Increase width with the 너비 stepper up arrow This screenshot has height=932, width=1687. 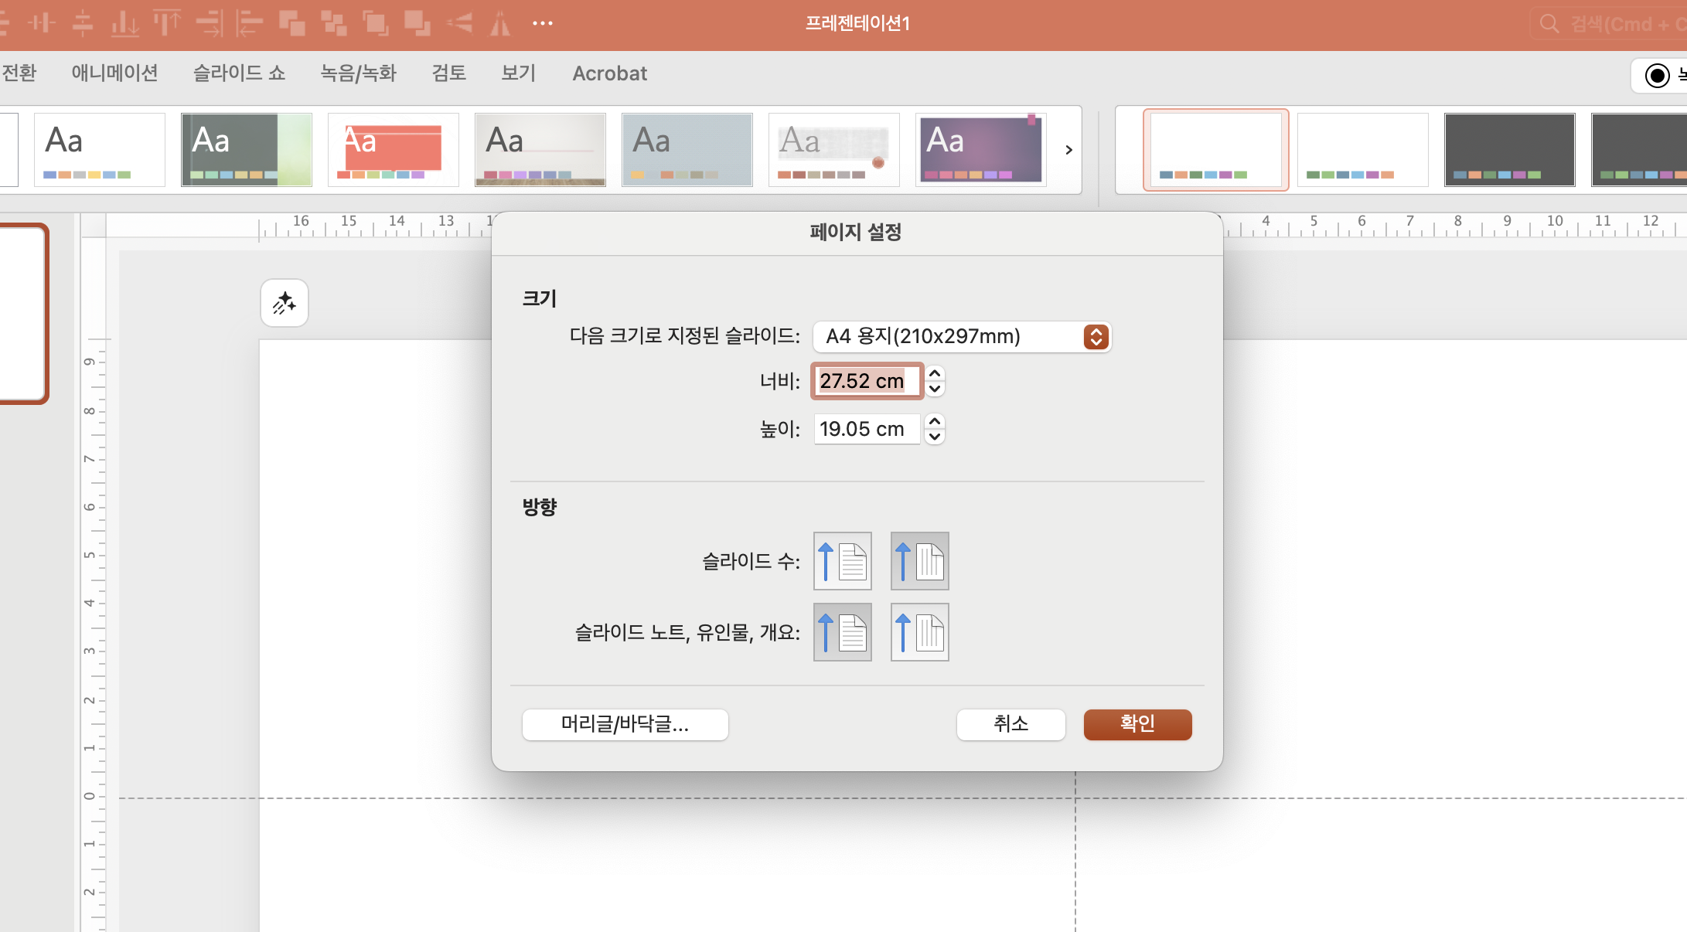click(x=935, y=373)
